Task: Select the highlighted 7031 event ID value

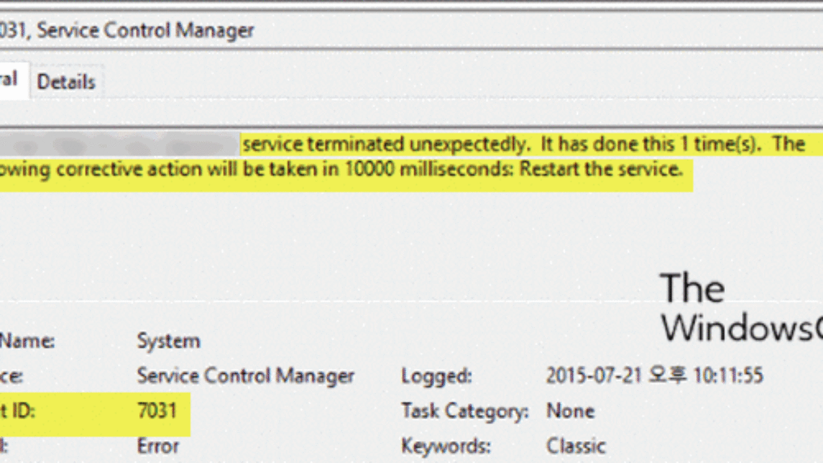Action: point(156,411)
